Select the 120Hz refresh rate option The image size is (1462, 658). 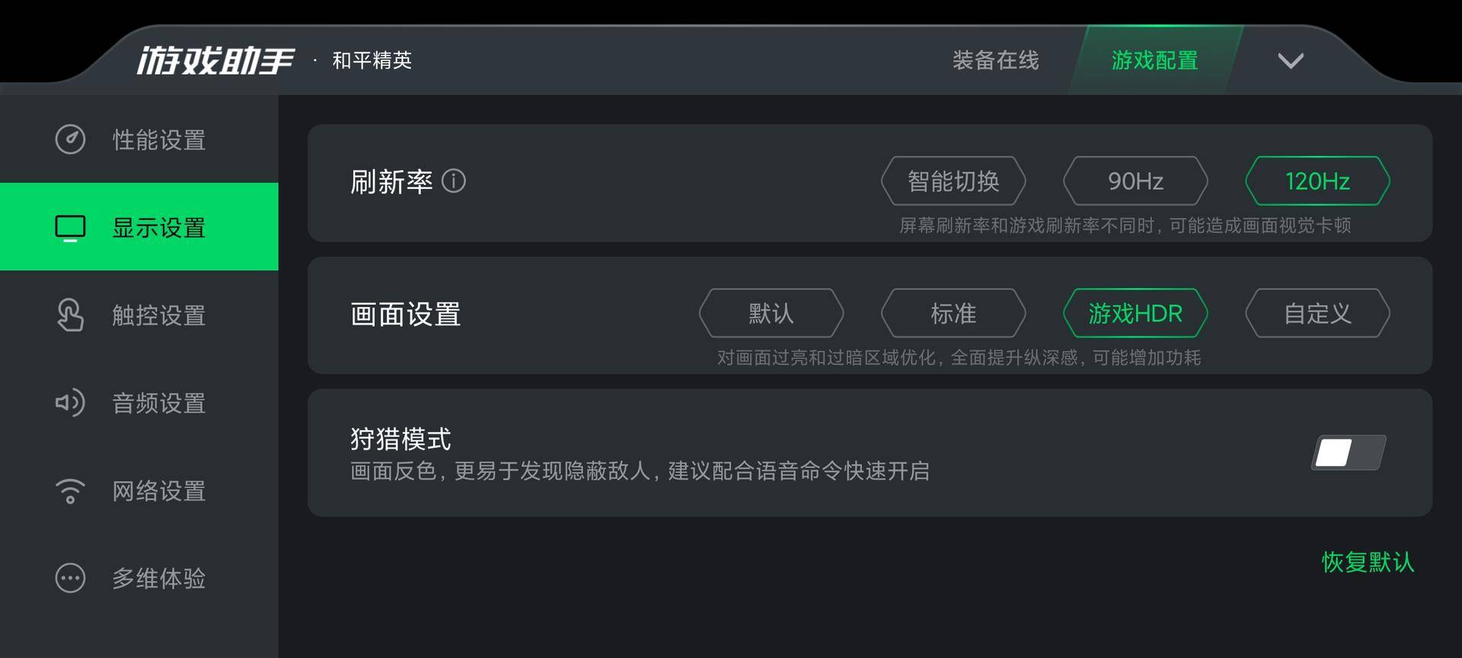1317,181
